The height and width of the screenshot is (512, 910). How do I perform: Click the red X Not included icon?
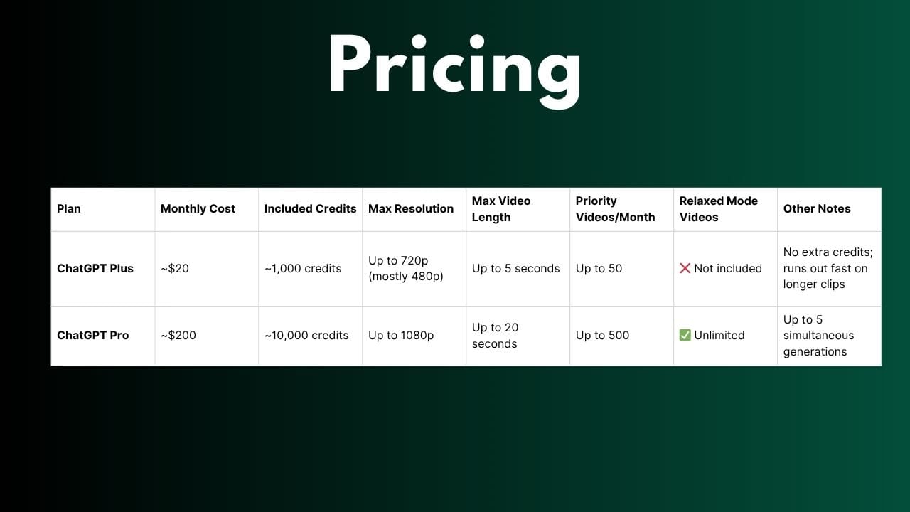coord(685,268)
